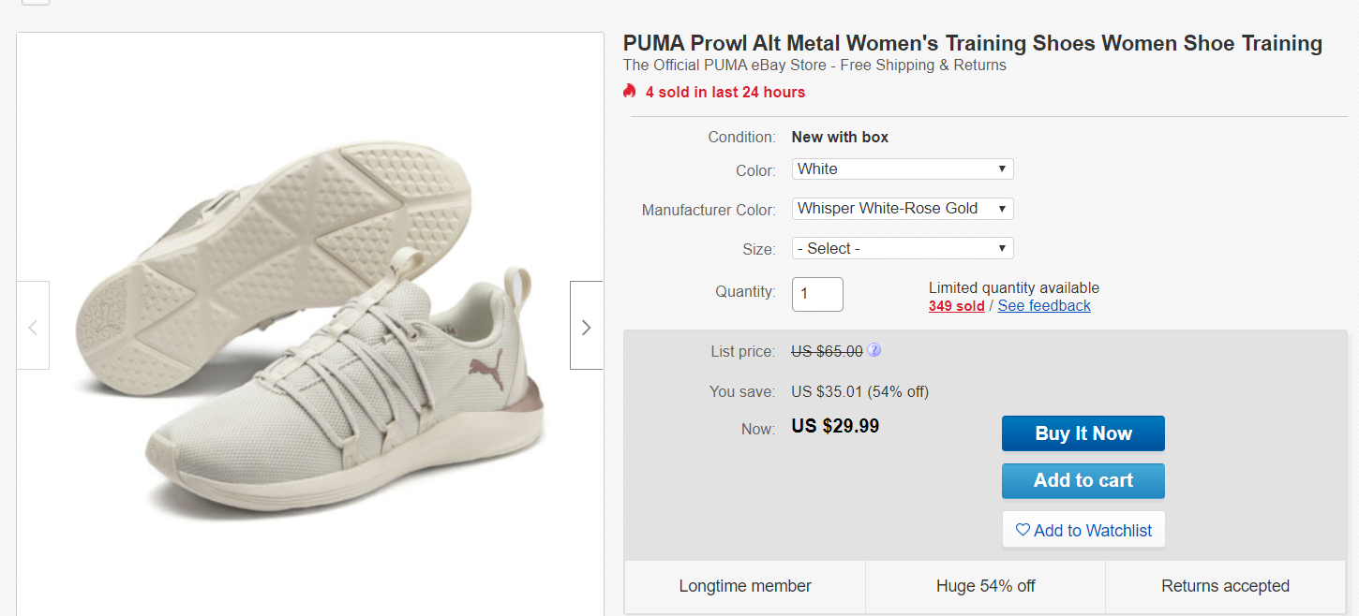This screenshot has width=1359, height=616.
Task: Expand the Manufacturer Color dropdown
Action: point(903,209)
